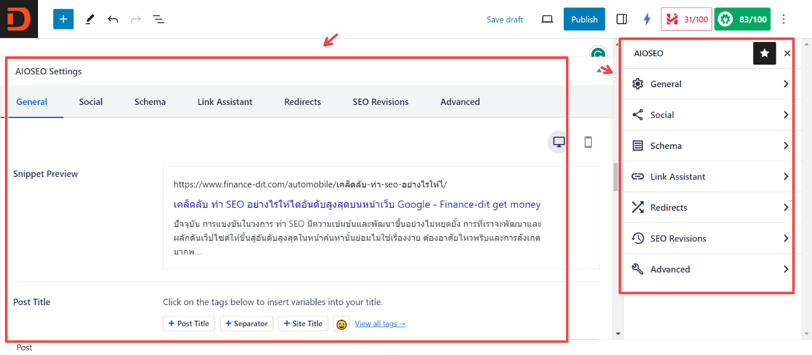Click the Publish button

(x=584, y=19)
